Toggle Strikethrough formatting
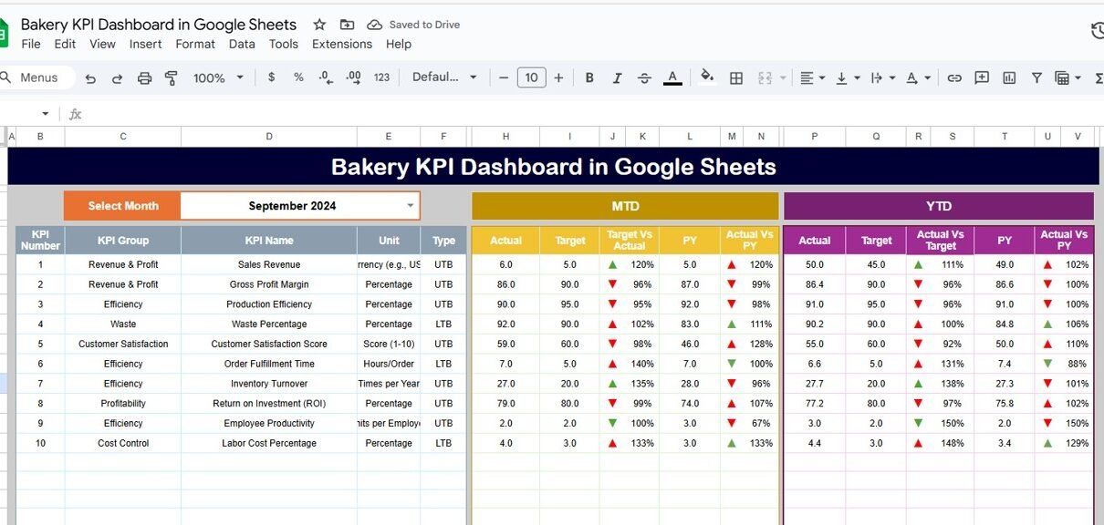 (x=644, y=78)
